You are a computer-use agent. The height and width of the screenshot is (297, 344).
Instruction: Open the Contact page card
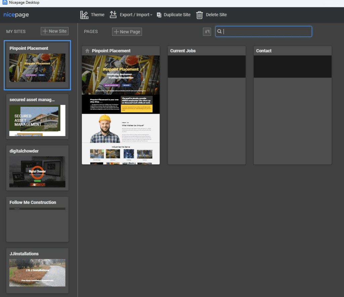point(293,105)
